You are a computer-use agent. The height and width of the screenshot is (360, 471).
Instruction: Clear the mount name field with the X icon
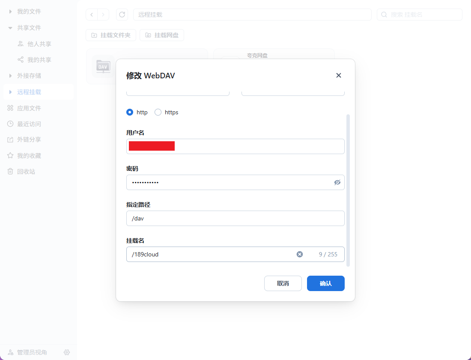pos(300,254)
